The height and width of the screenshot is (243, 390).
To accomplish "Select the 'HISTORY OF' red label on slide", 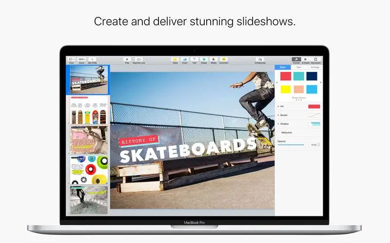I will click(x=138, y=141).
